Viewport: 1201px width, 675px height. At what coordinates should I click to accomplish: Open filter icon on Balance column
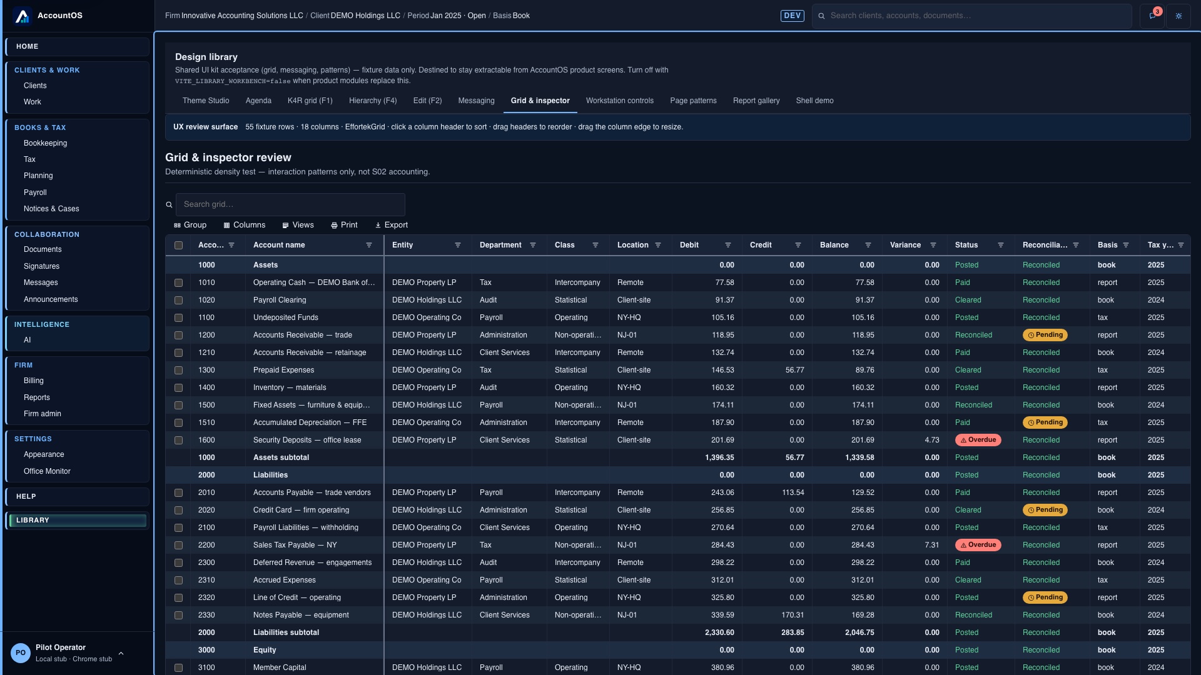tap(868, 245)
